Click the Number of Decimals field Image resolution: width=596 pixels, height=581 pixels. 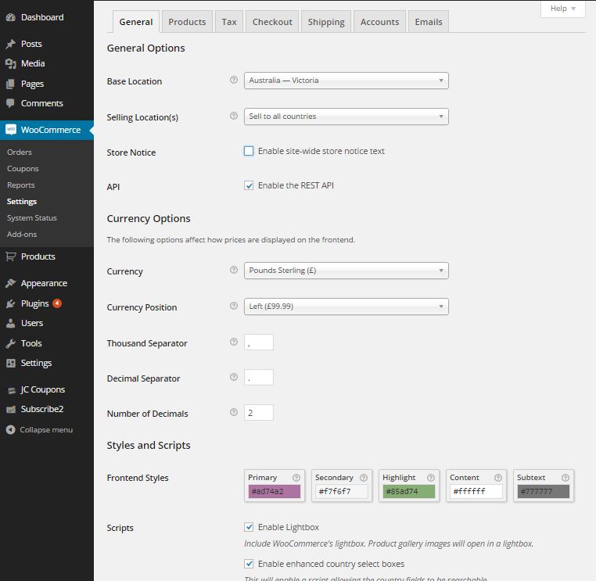click(x=259, y=413)
